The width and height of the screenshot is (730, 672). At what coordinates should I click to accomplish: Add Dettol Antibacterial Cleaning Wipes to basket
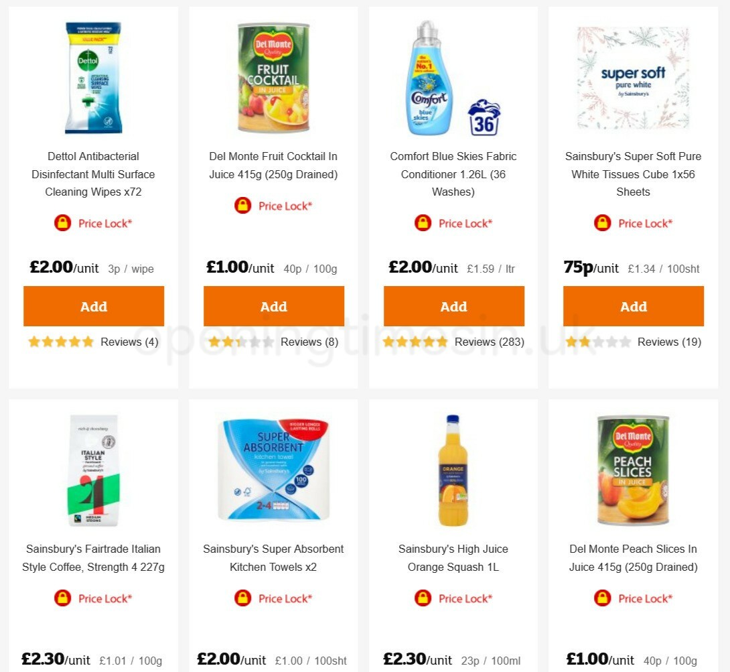[x=93, y=306]
